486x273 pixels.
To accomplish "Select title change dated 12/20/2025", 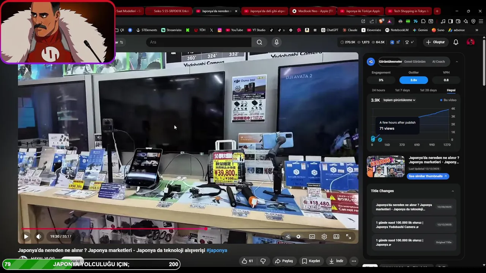I will tap(413, 207).
